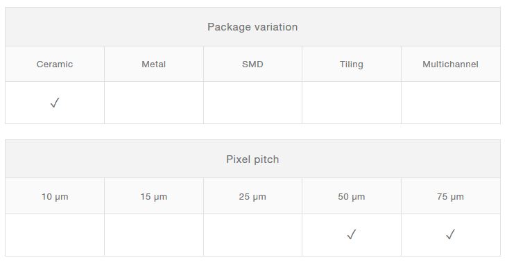Click the 75 μm column label
Viewport: 507px width, 278px height.
450,197
